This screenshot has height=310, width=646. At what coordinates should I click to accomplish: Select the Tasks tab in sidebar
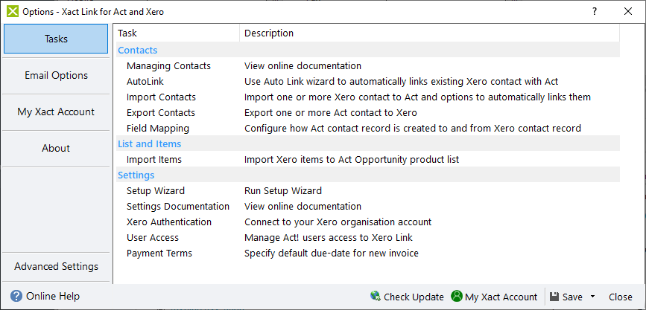point(56,39)
